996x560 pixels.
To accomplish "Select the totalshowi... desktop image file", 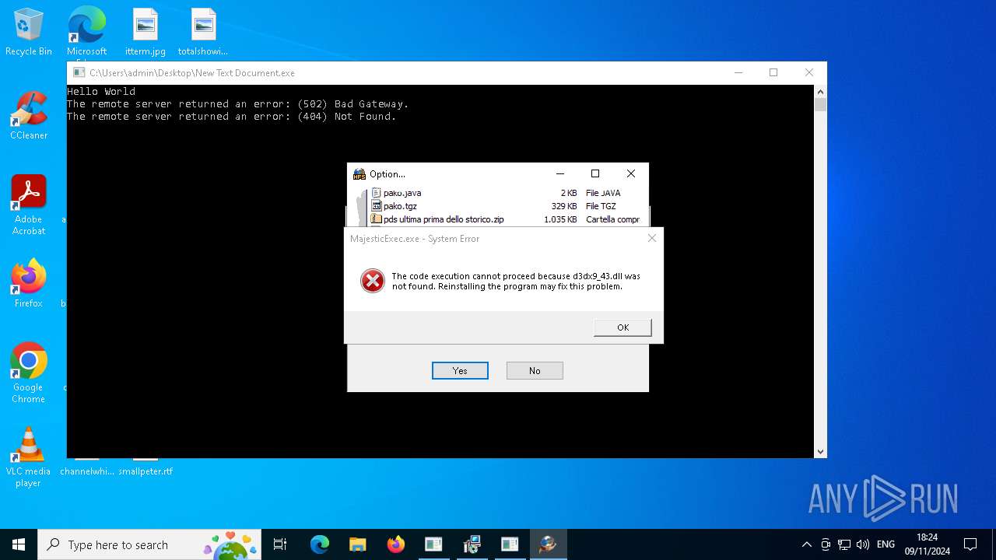I will point(203,32).
